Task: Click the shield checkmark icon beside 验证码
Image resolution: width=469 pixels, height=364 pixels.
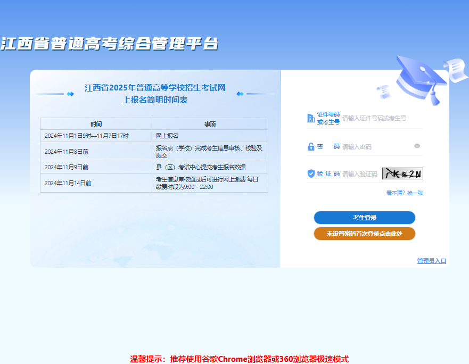Action: click(311, 172)
